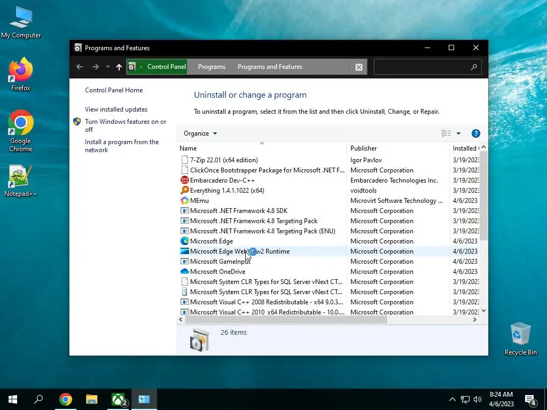
Task: Go forward with the right arrow
Action: click(x=95, y=67)
